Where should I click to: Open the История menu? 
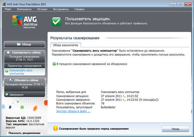tap(42, 9)
